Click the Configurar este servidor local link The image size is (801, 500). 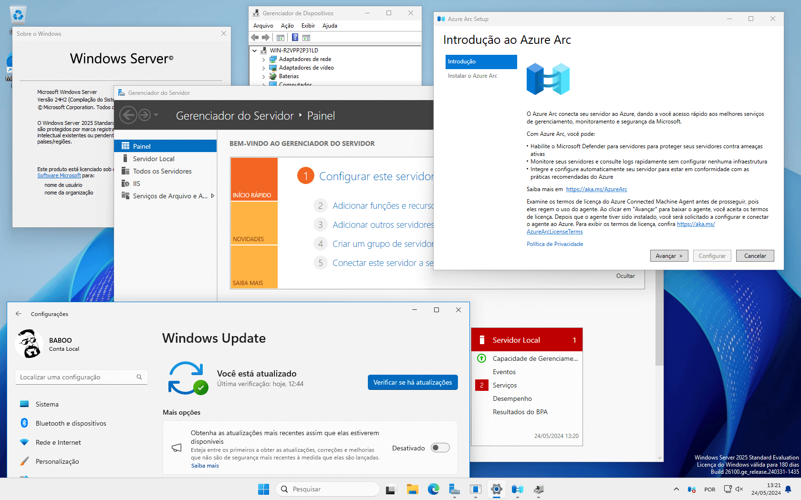[376, 176]
